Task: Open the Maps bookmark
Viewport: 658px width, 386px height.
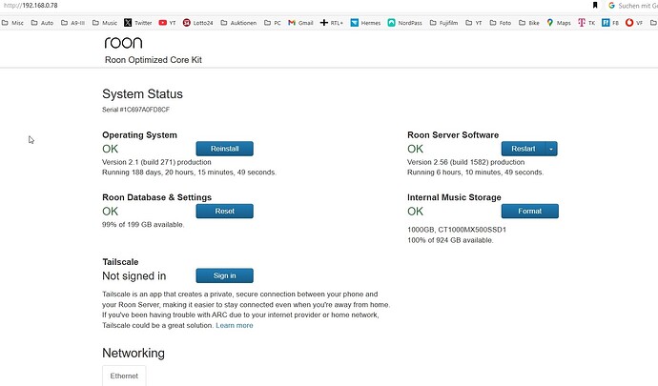Action: pos(559,22)
